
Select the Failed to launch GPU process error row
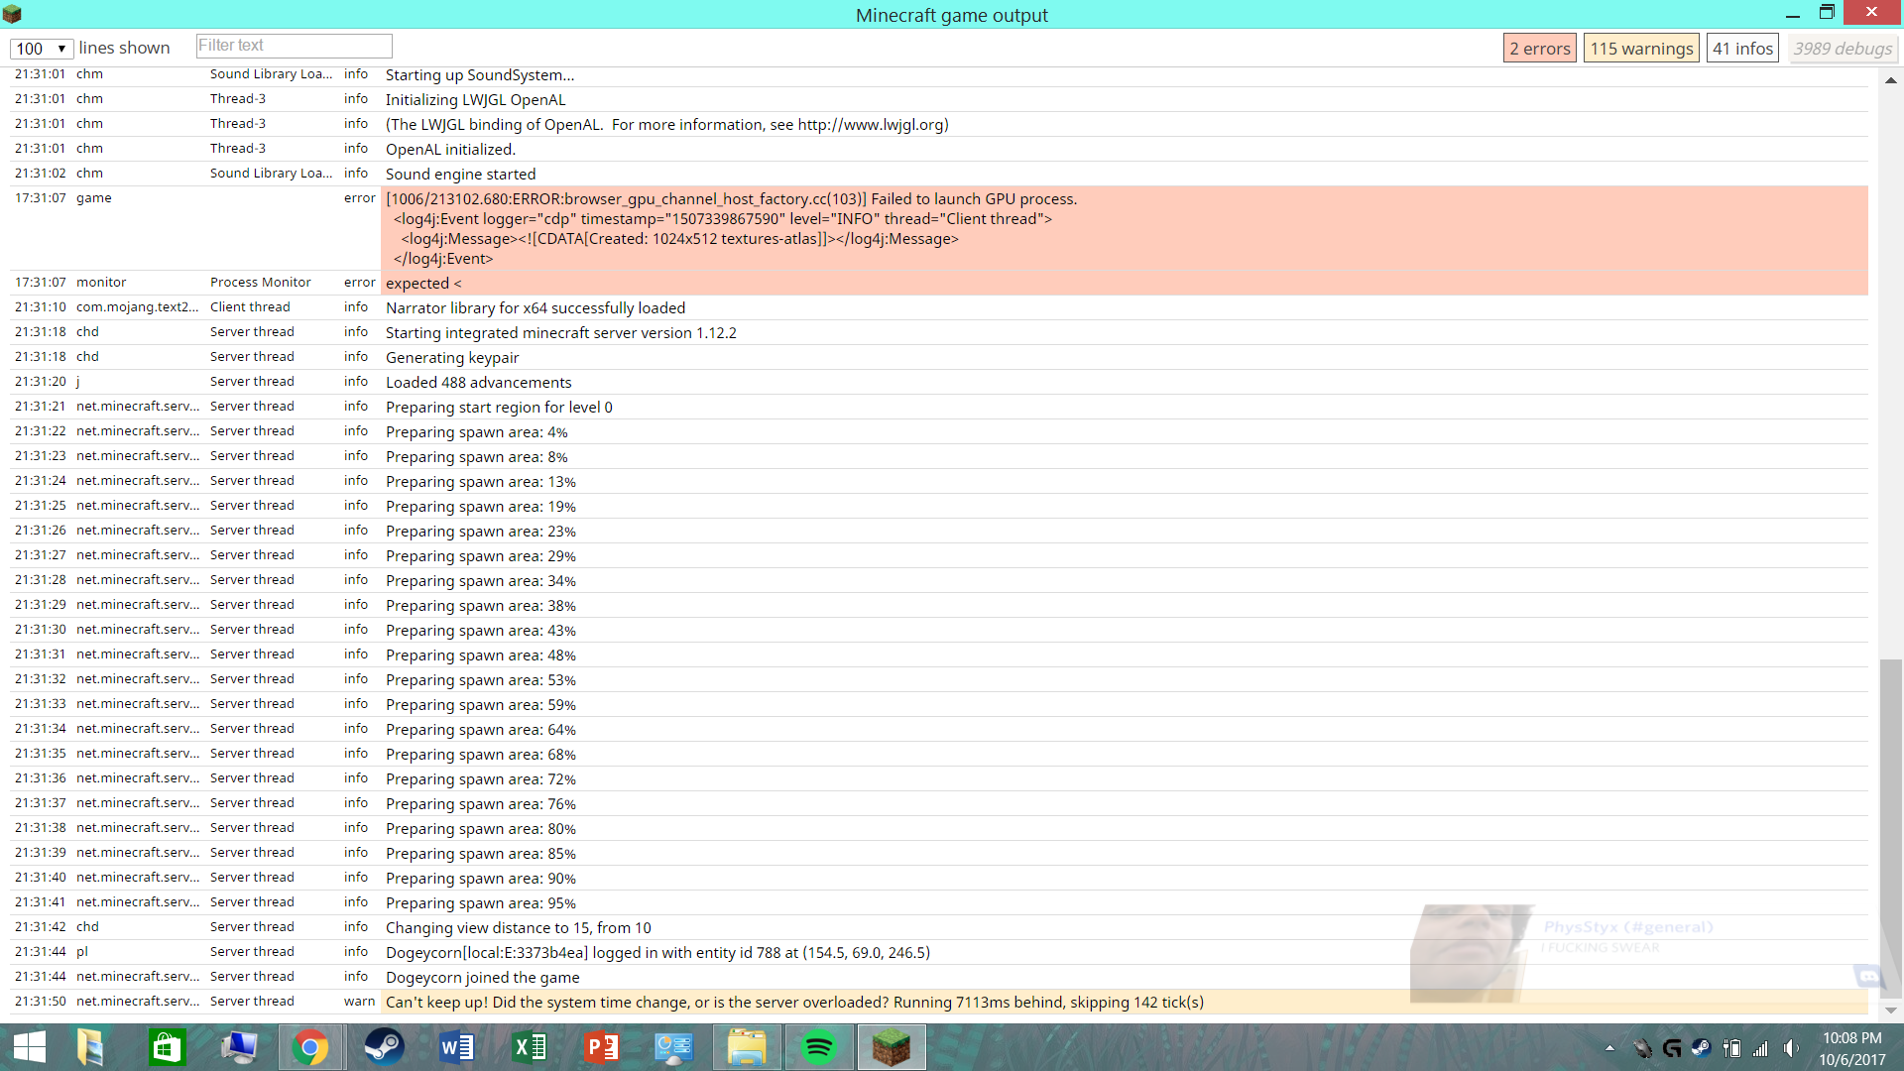(x=731, y=199)
